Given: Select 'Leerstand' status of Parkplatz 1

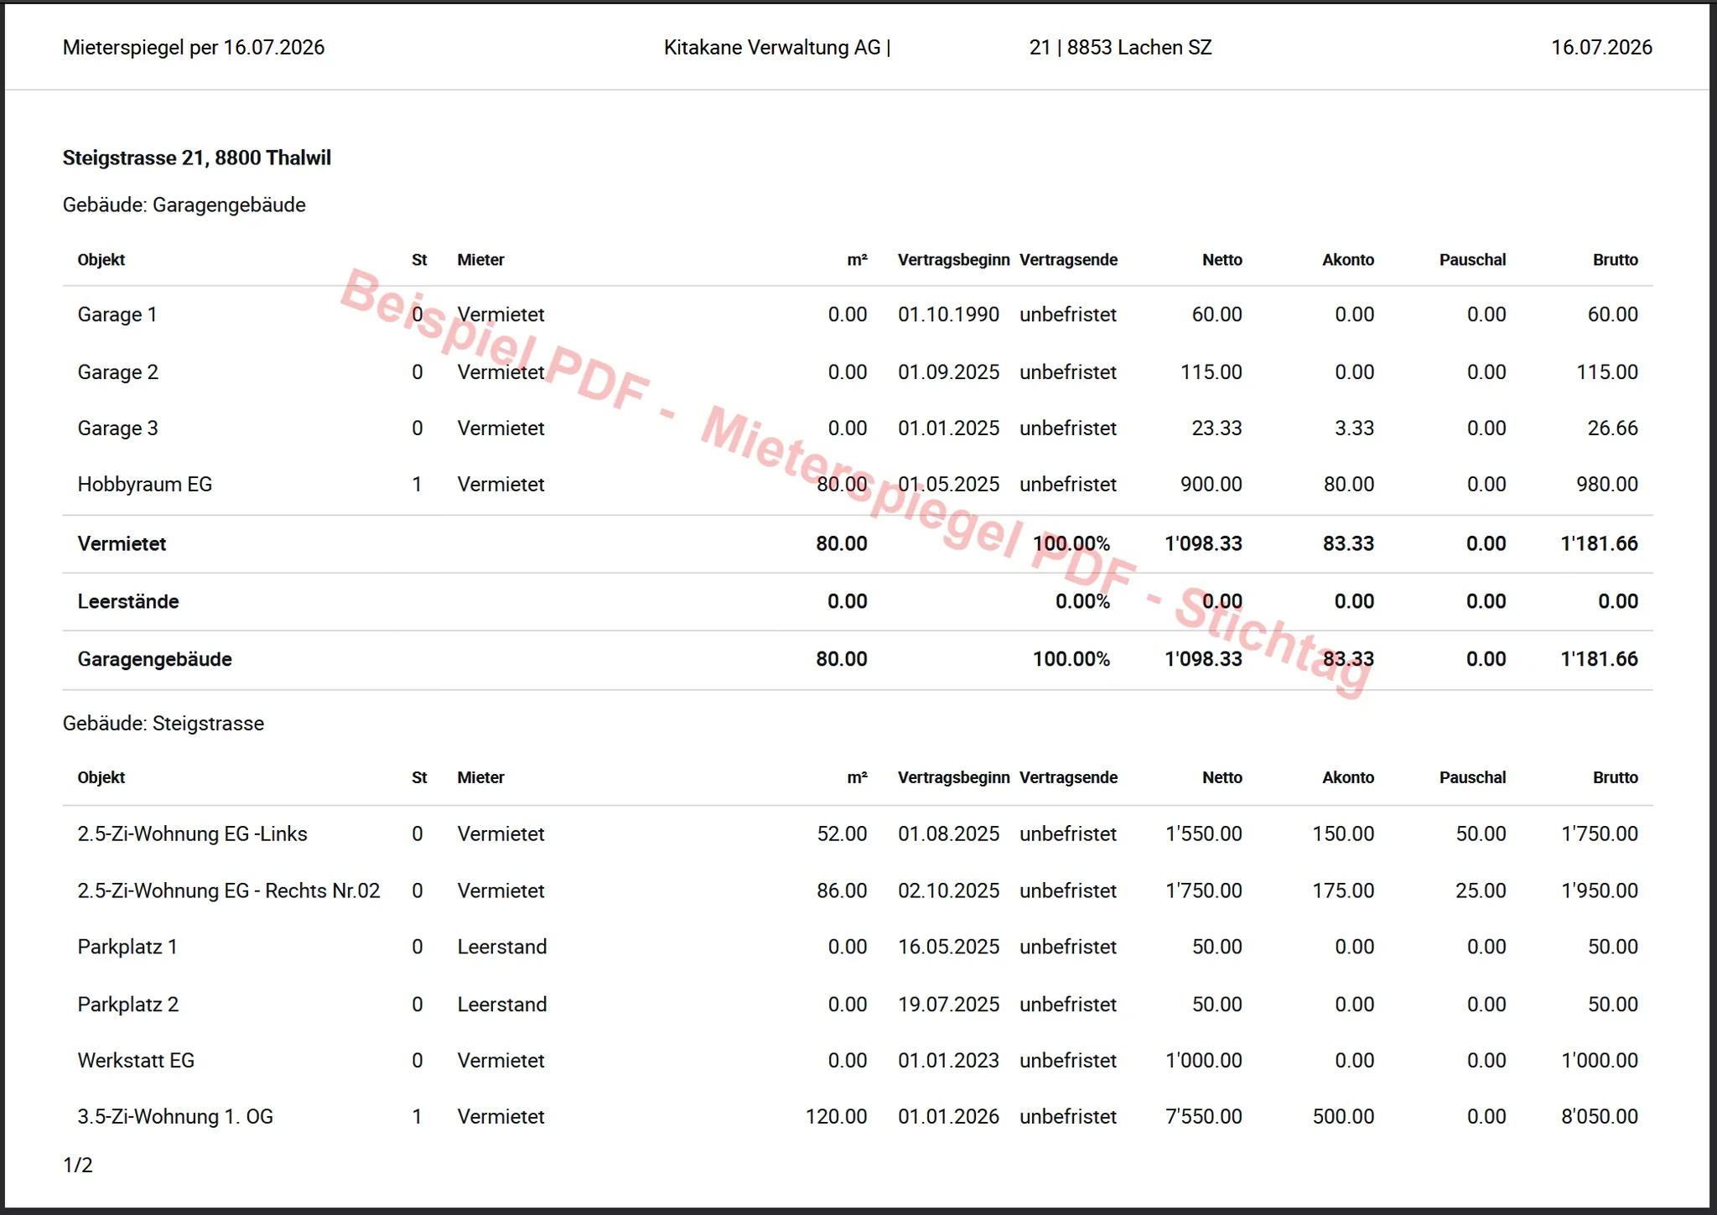Looking at the screenshot, I should pos(502,947).
